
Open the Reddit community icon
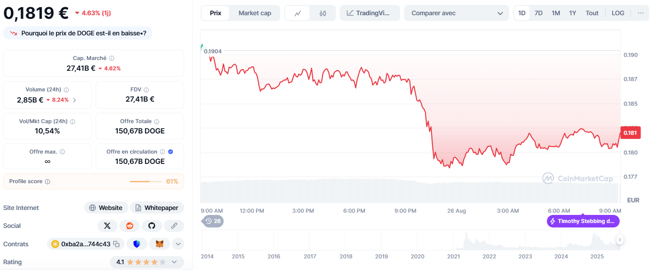[x=129, y=226]
